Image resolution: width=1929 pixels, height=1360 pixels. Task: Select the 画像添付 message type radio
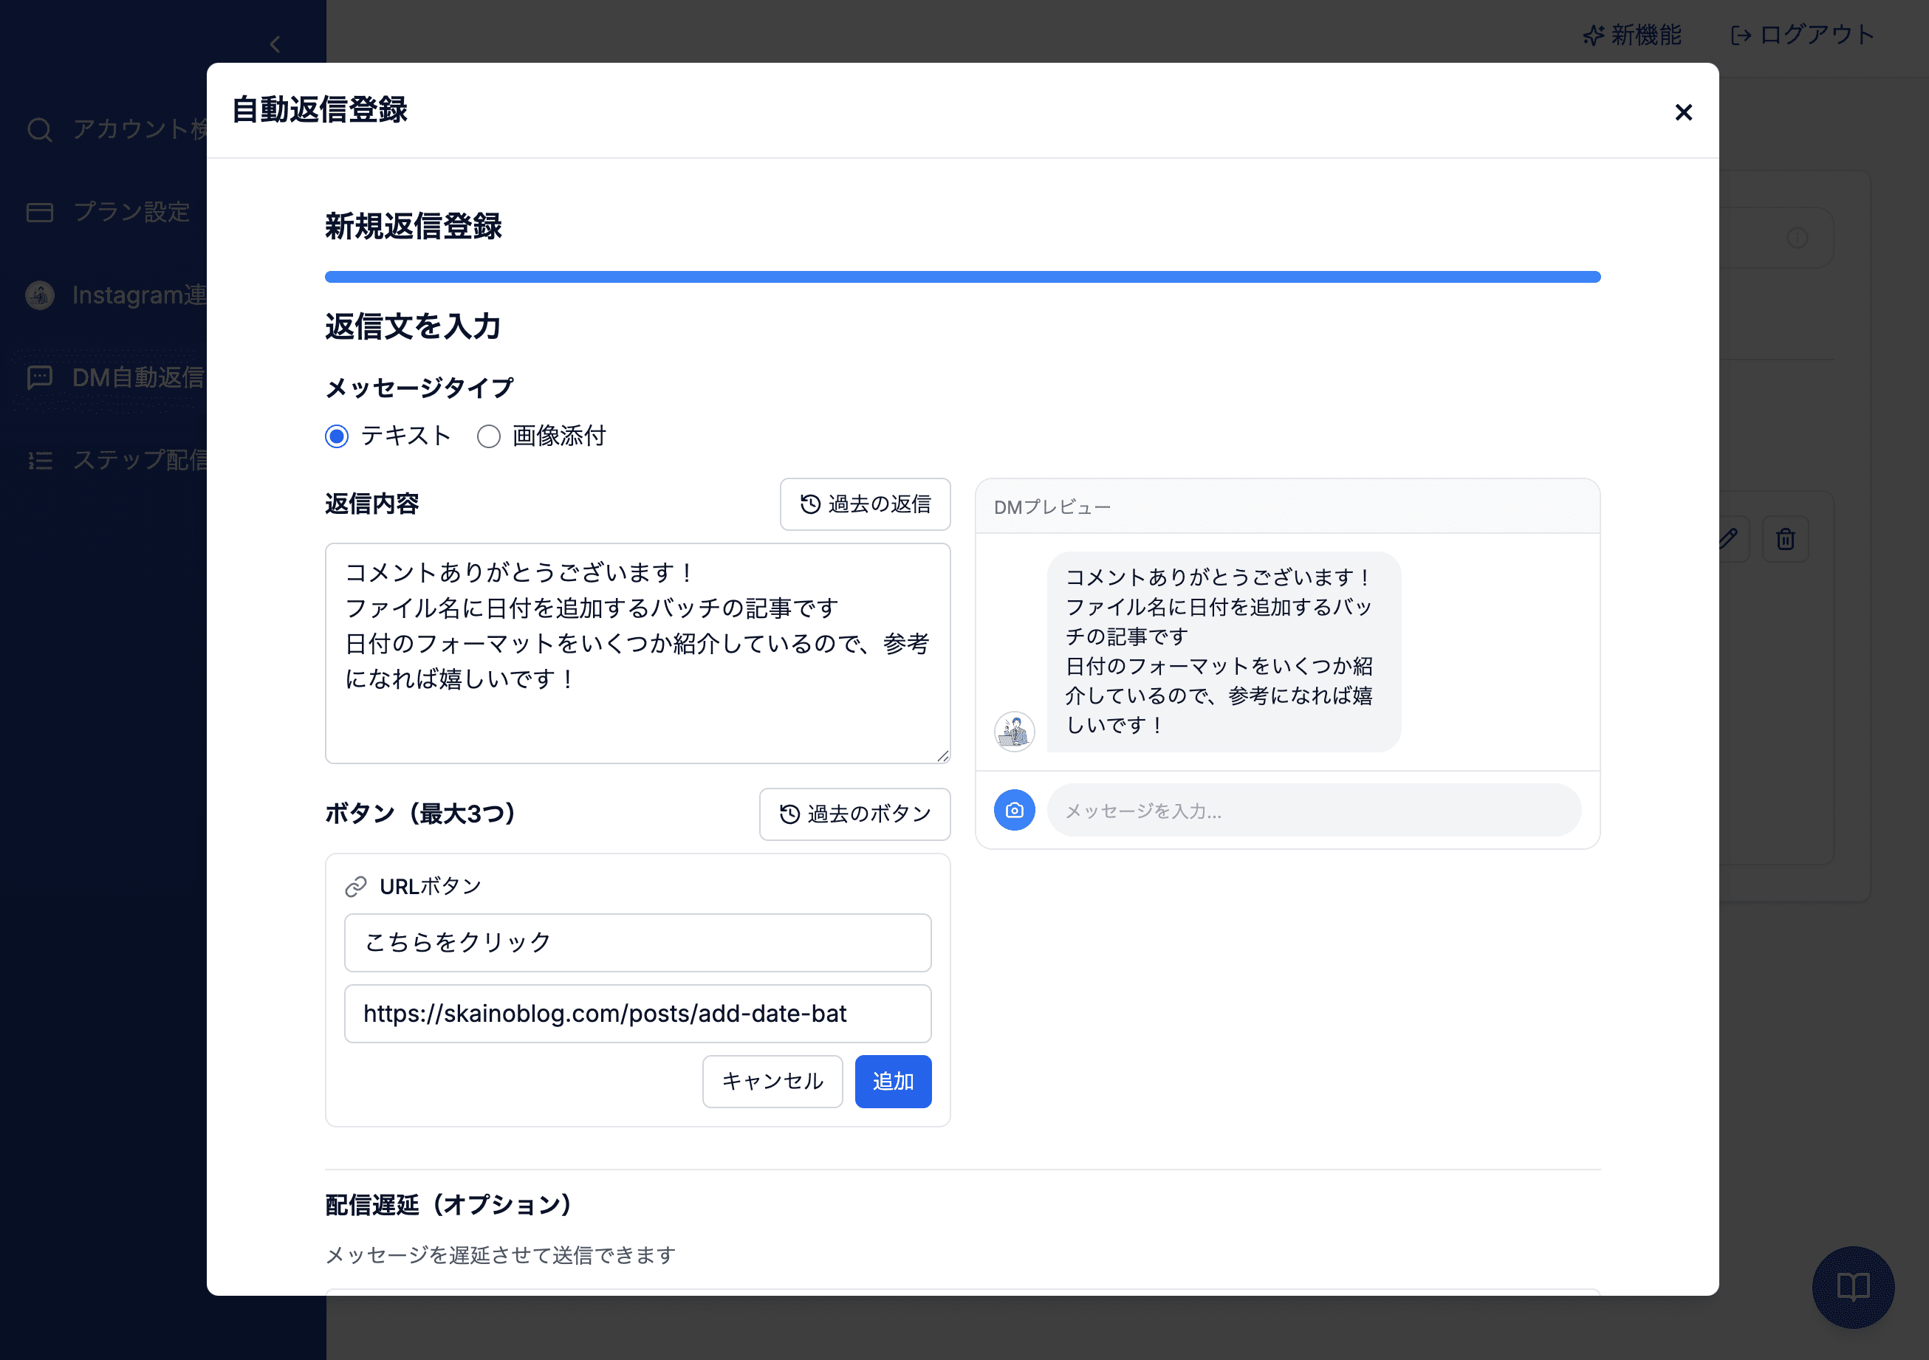point(489,436)
